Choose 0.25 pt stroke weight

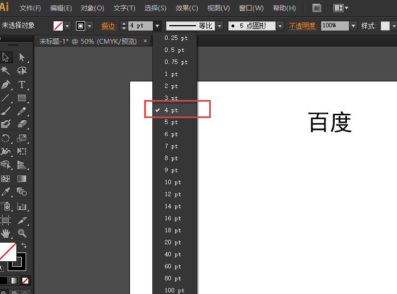[x=175, y=38]
